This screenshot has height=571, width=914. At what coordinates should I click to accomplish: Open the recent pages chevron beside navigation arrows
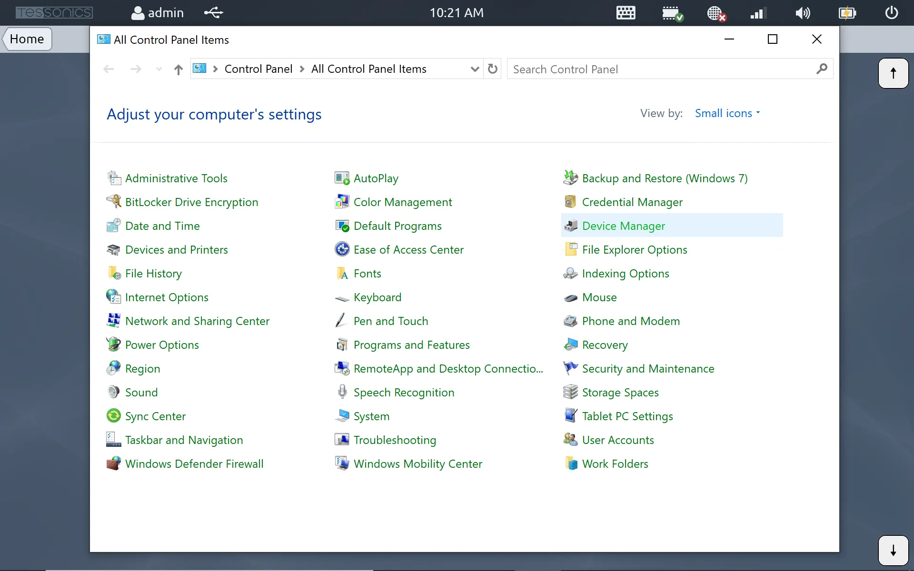159,69
